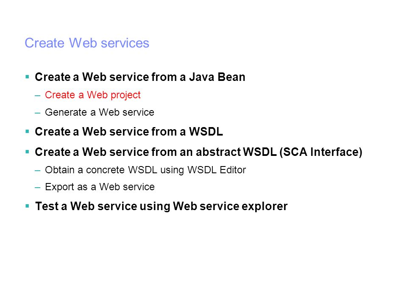Select 'Generate a Web service' sub-item
This screenshot has width=407, height=305.
pos(100,112)
